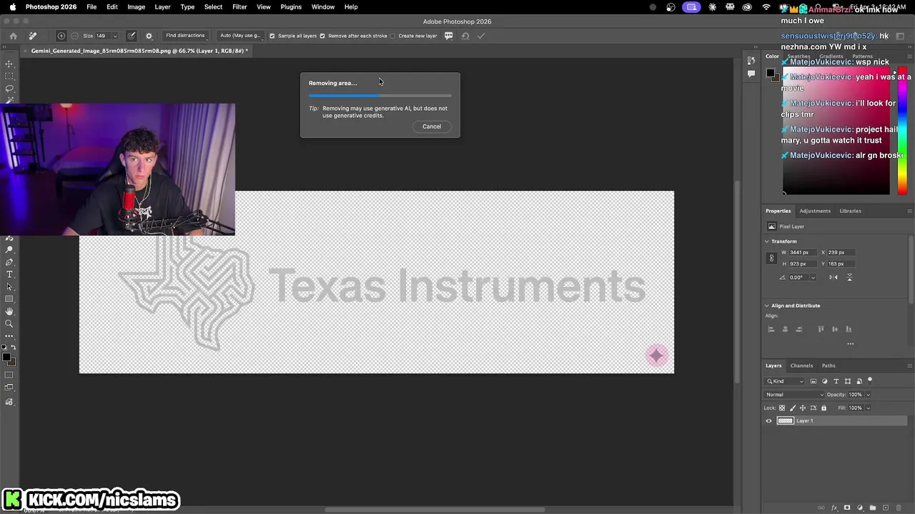The height and width of the screenshot is (514, 915).
Task: Open the Auto (May use g... mode dropdown
Action: (241, 36)
